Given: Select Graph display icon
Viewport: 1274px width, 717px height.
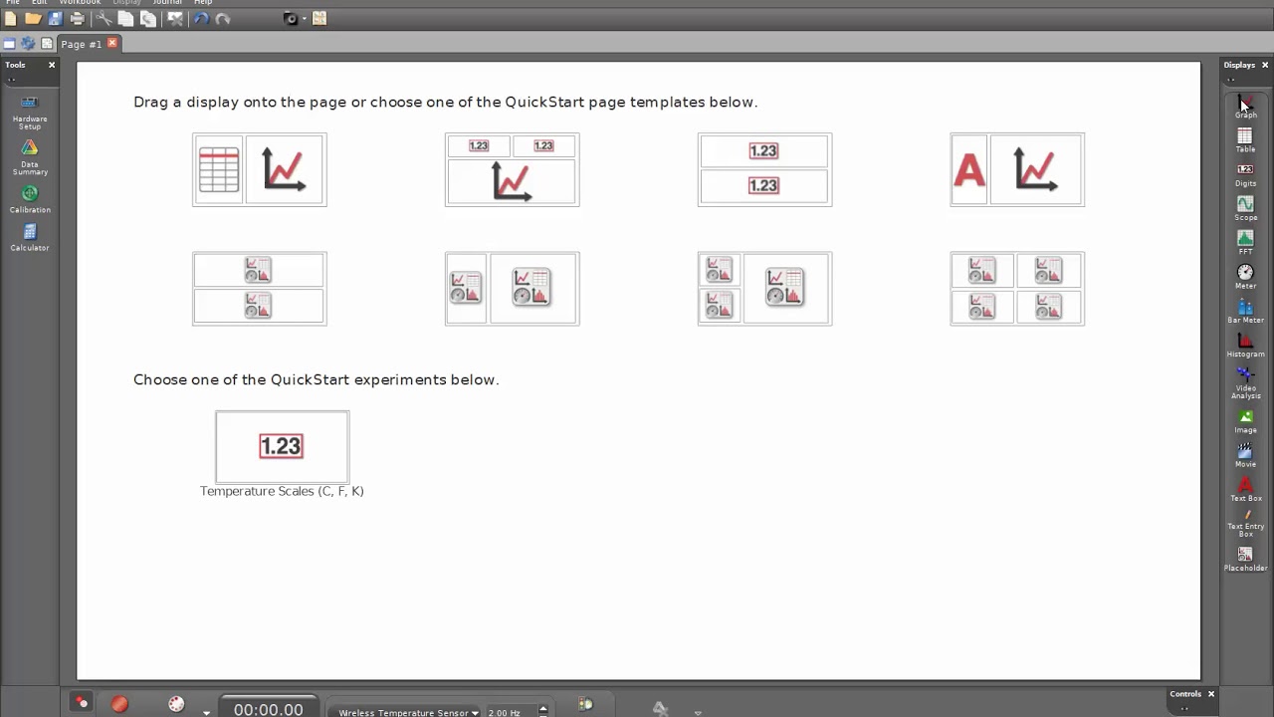Looking at the screenshot, I should point(1245,107).
